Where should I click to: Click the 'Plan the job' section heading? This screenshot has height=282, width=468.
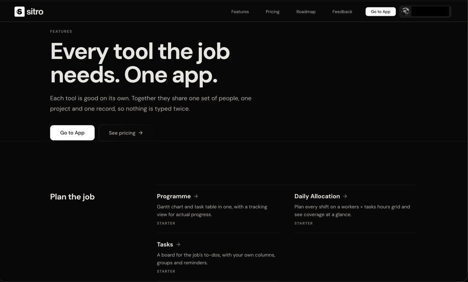73,197
